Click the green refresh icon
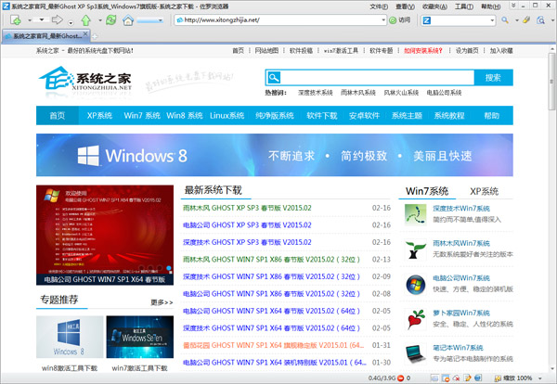This screenshot has width=557, height=384. point(110,19)
